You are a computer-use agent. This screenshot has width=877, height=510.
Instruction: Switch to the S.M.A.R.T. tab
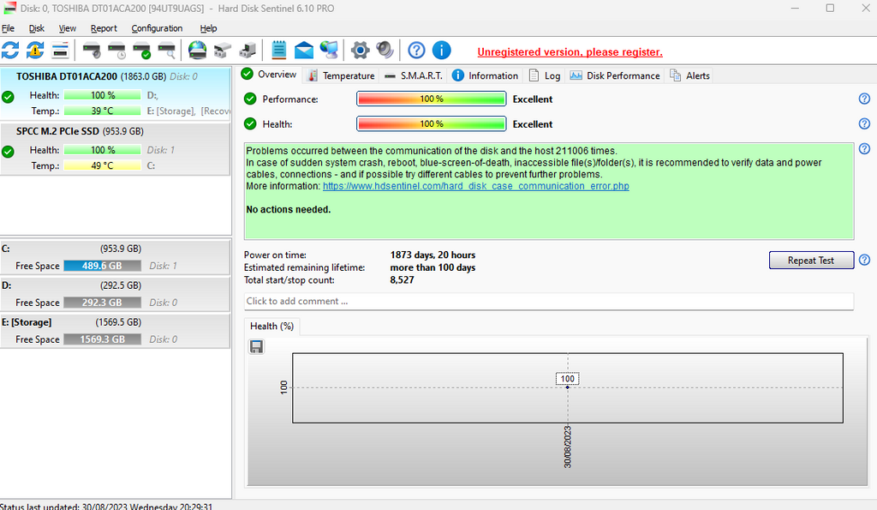click(414, 75)
